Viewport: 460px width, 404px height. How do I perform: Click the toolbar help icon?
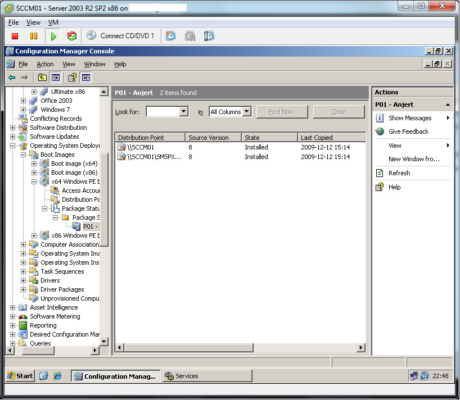(x=73, y=78)
